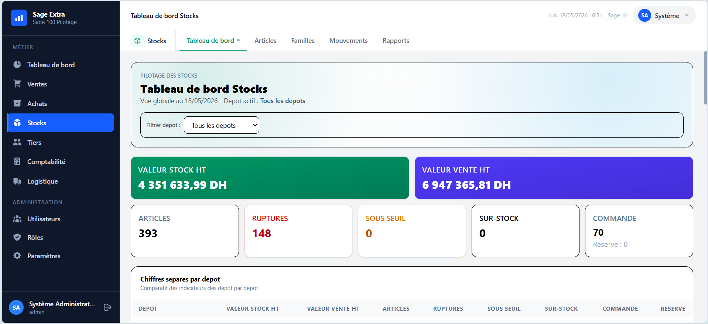Click the logout icon beside Système Administrateur
The height and width of the screenshot is (324, 708).
pyautogui.click(x=107, y=307)
